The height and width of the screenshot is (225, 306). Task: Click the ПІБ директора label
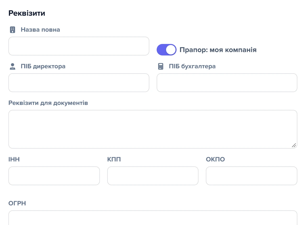(x=43, y=66)
